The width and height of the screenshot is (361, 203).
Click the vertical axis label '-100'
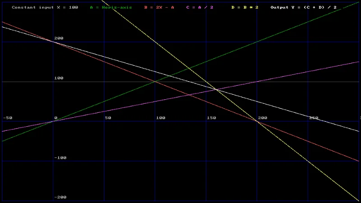[x=60, y=157]
